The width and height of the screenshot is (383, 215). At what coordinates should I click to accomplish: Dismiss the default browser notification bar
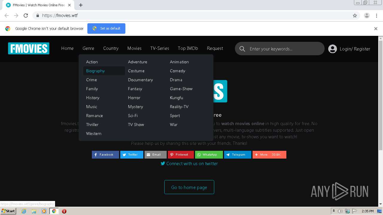376,29
